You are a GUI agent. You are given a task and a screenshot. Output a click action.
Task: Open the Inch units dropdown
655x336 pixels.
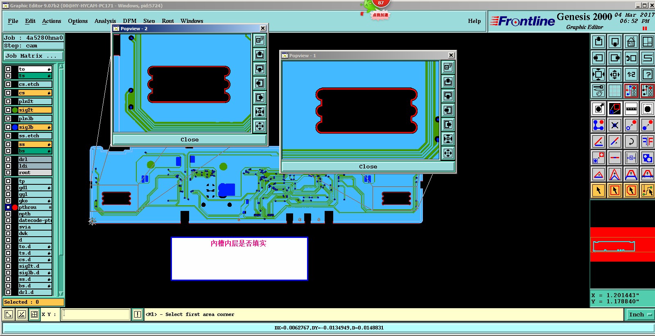click(x=640, y=314)
